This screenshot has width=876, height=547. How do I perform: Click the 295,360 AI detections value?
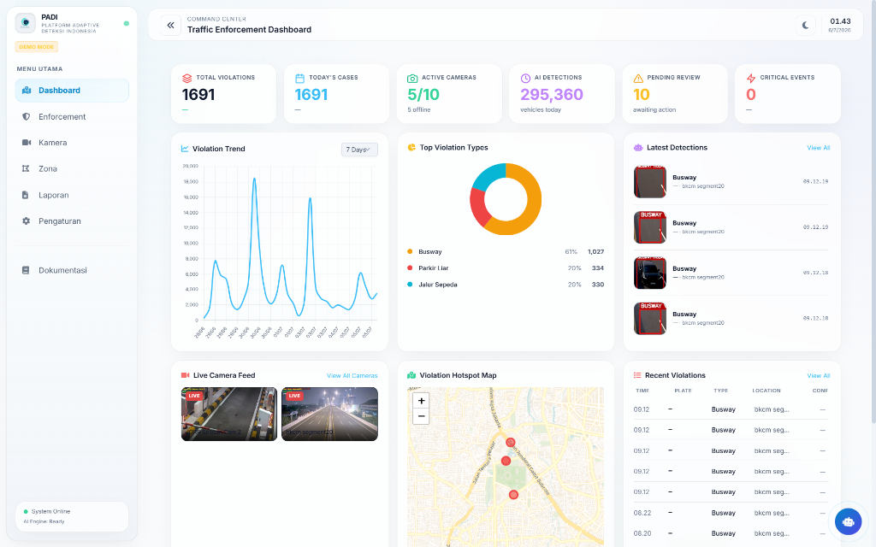click(x=552, y=94)
